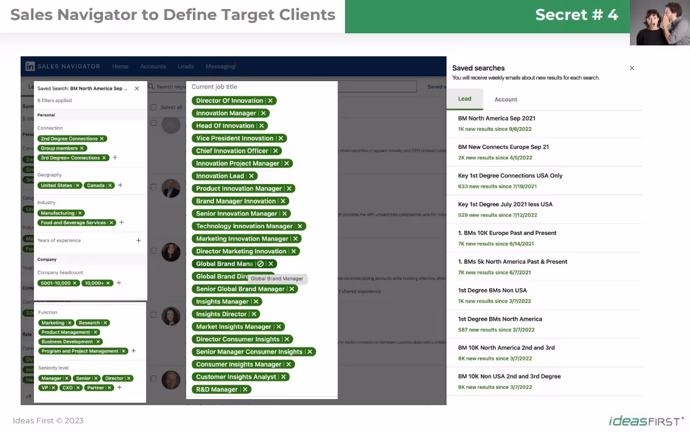Image resolution: width=690 pixels, height=433 pixels.
Task: Open the Messaging menu item
Action: click(x=221, y=67)
